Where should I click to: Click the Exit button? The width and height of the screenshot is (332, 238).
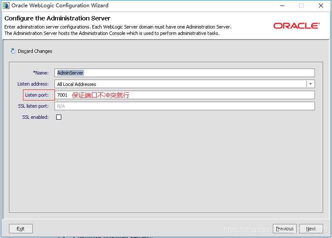coord(21,229)
